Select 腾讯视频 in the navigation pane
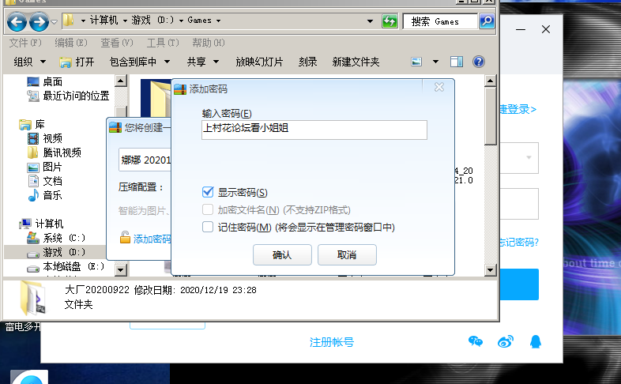 [x=62, y=152]
